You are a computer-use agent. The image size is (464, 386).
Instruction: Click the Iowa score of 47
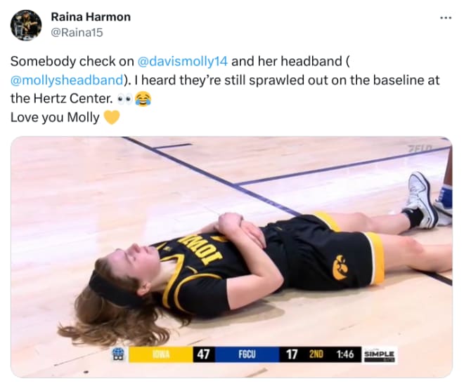(204, 354)
